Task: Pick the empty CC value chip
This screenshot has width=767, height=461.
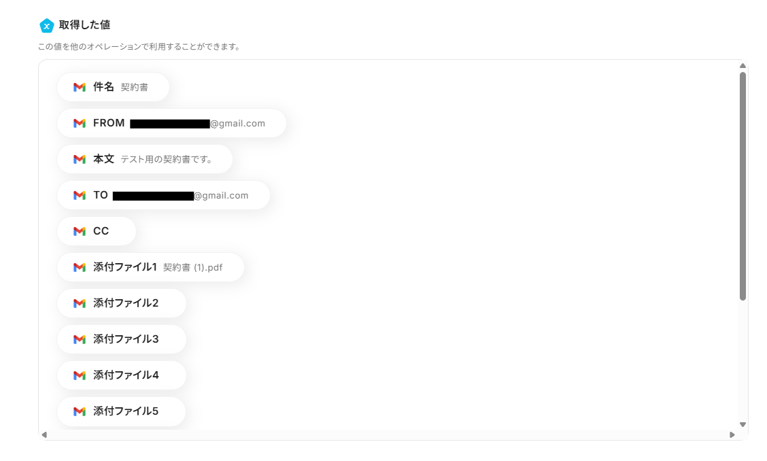Action: tap(97, 231)
